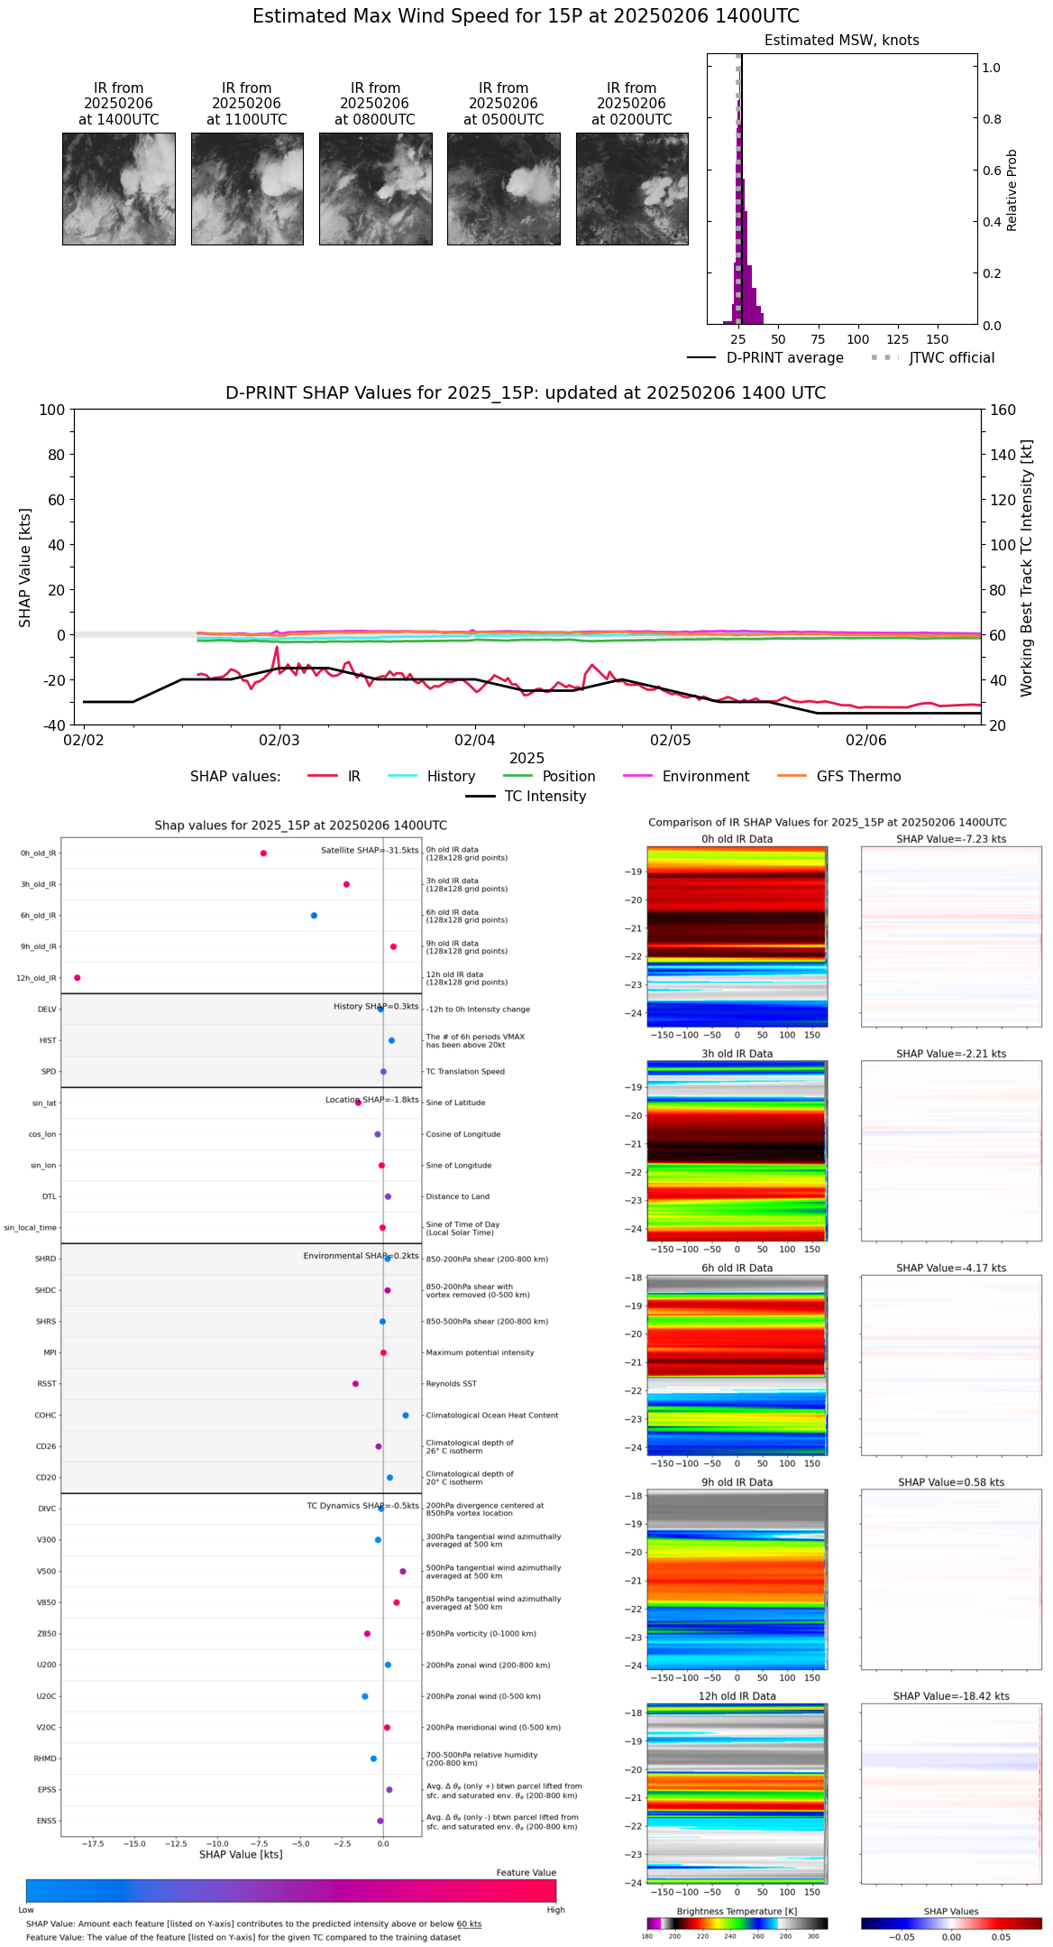This screenshot has width=1053, height=1947.
Task: Select the magenta Environment legend marker
Action: pos(637,776)
